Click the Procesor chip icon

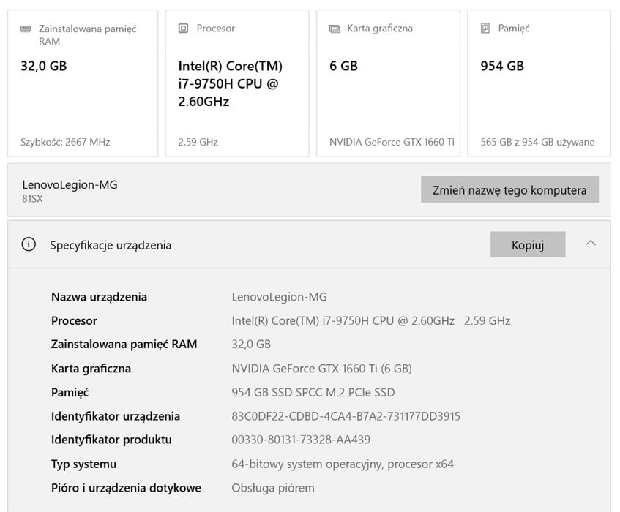pos(183,29)
